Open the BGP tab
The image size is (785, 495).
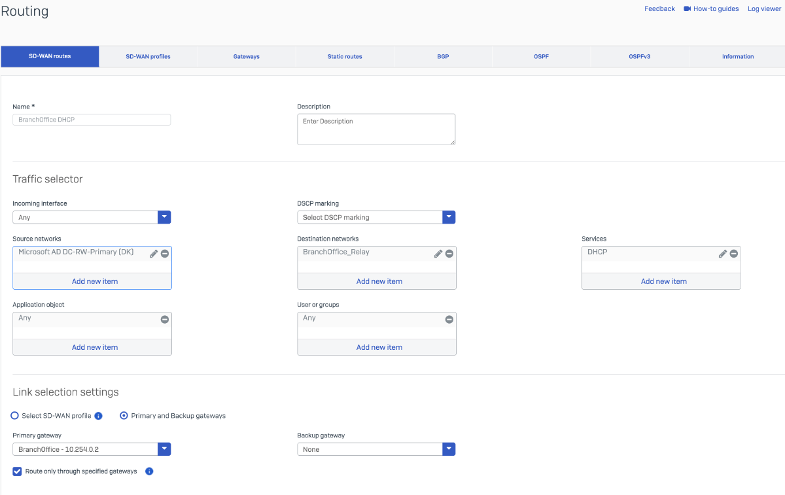coord(443,56)
